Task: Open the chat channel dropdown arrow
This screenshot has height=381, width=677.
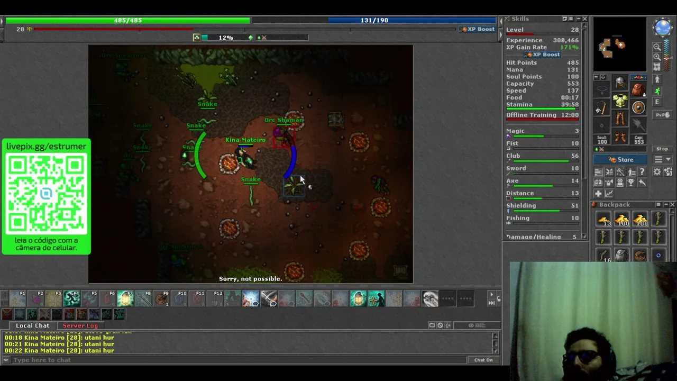Action: (x=6, y=360)
